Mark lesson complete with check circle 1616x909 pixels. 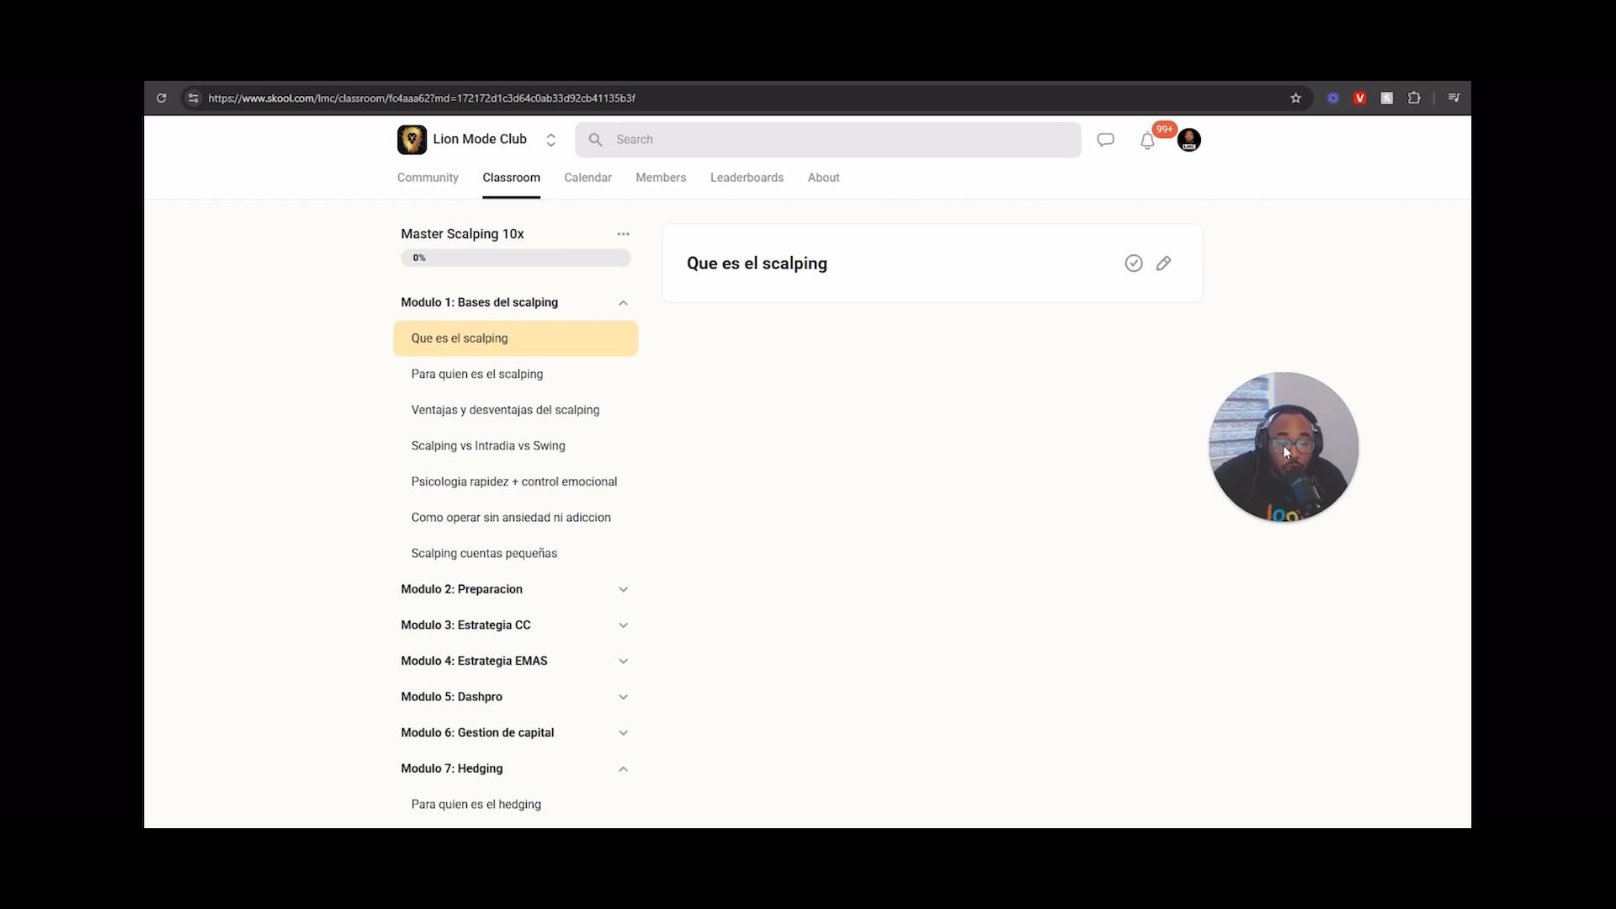(1134, 263)
